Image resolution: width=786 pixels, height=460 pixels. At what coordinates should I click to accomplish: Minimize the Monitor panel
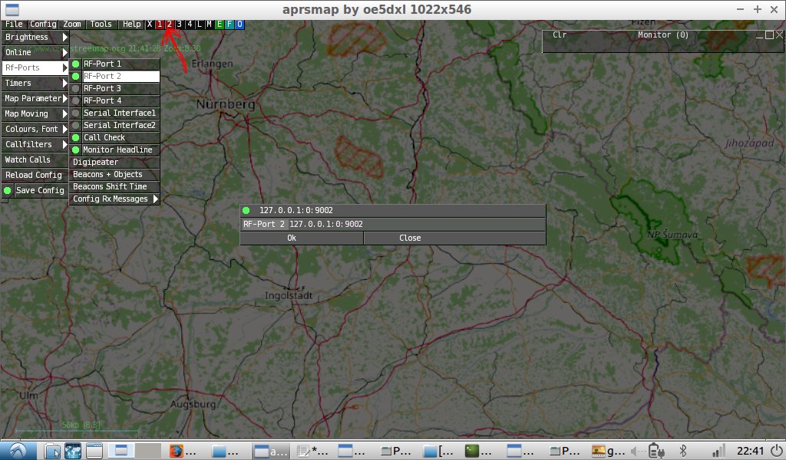click(x=760, y=35)
